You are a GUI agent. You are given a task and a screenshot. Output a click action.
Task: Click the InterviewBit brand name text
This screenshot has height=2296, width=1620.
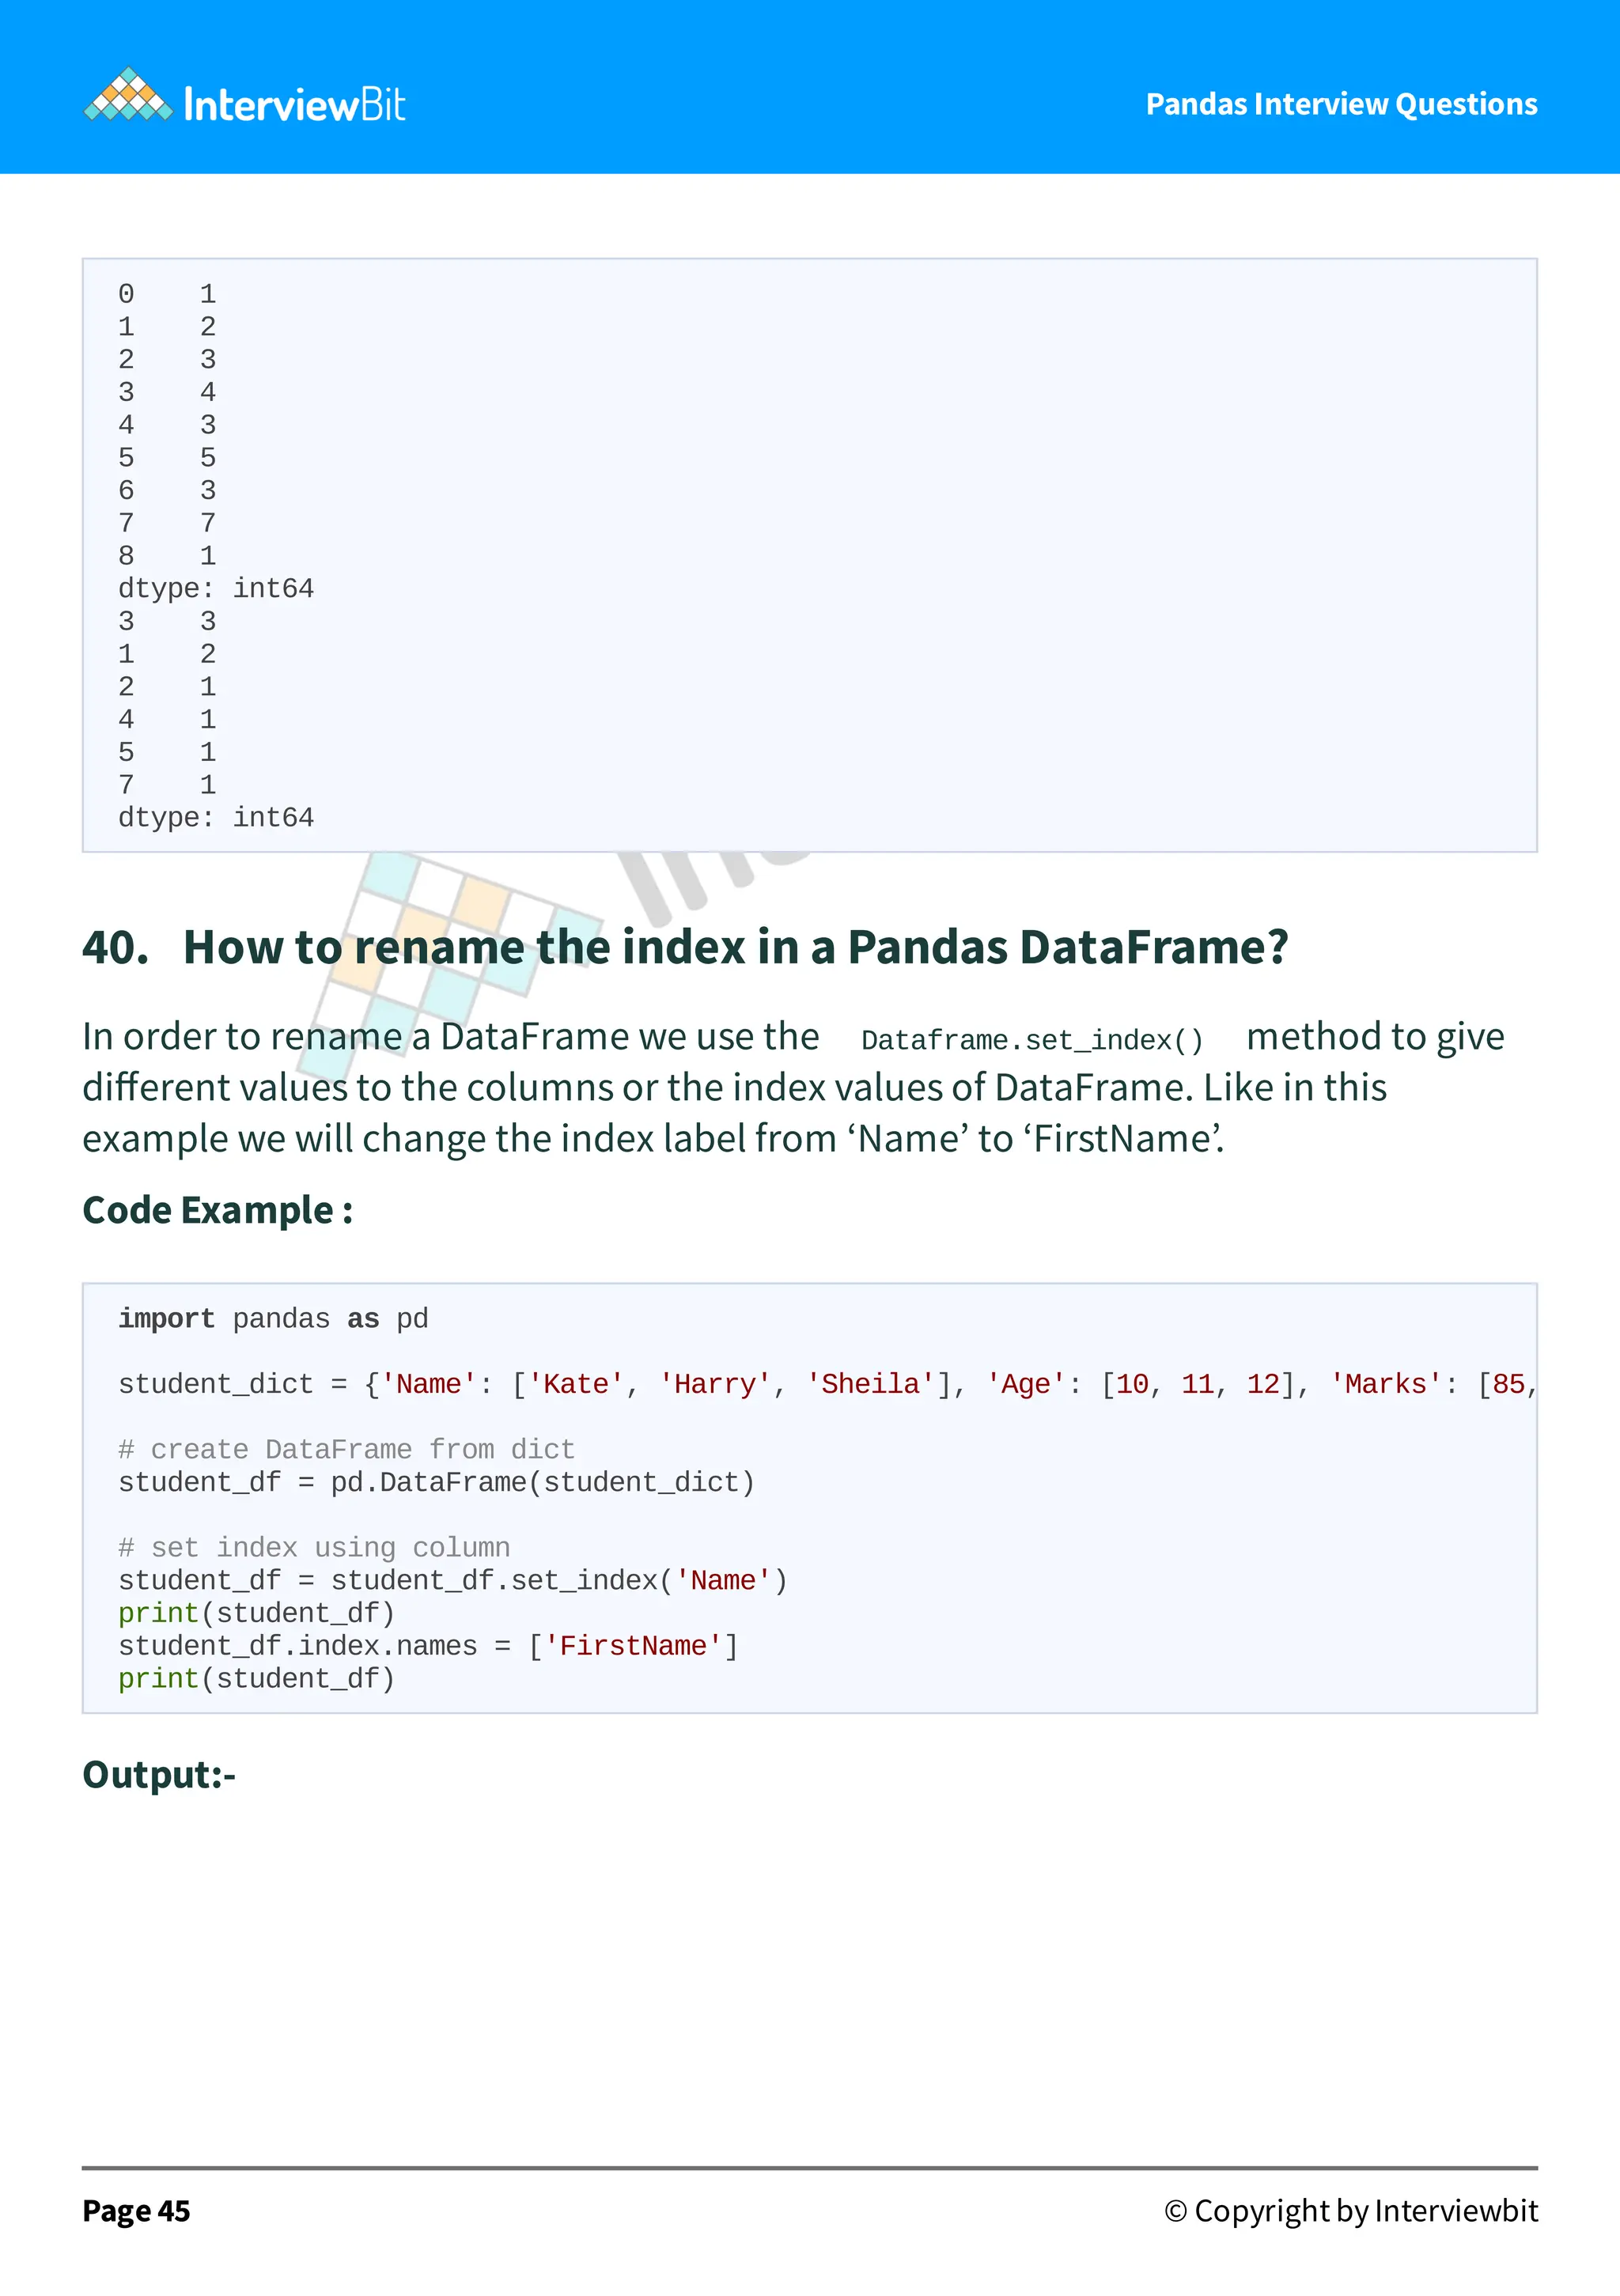click(x=295, y=105)
